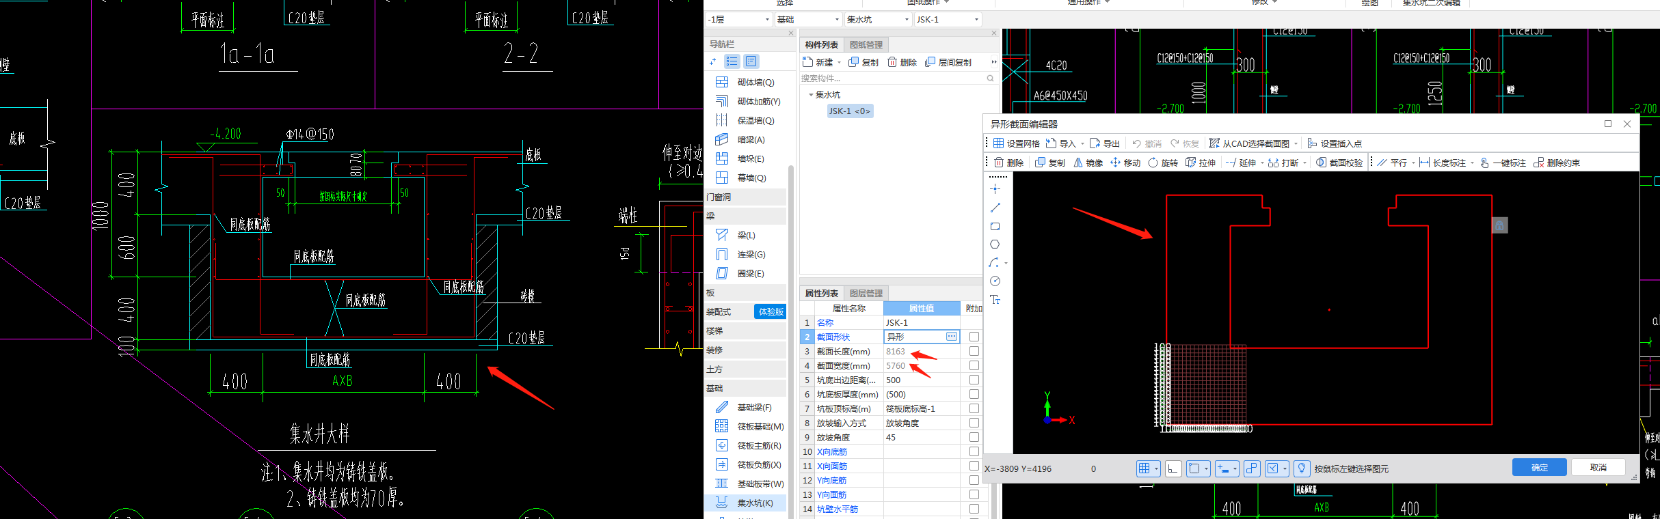This screenshot has height=519, width=1660.
Task: Click the 属性值 column header
Action: (x=922, y=309)
